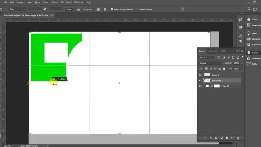
Task: Click the Fill 100% value field
Action: tap(237, 69)
